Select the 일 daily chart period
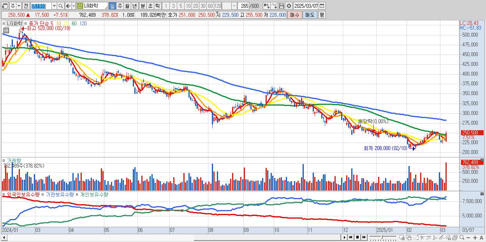Screen dimensions: 486x242 (112, 6)
